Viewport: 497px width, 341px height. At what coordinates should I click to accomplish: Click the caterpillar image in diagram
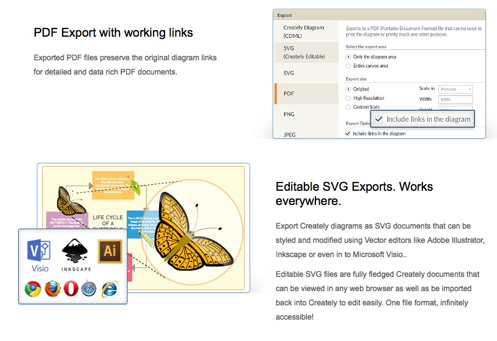coord(148,238)
